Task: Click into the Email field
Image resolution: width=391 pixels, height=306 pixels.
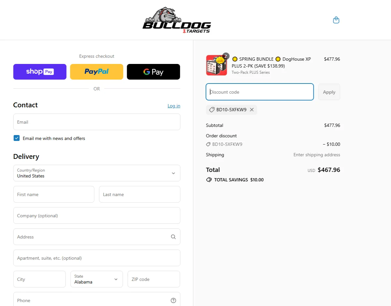Action: [x=97, y=122]
